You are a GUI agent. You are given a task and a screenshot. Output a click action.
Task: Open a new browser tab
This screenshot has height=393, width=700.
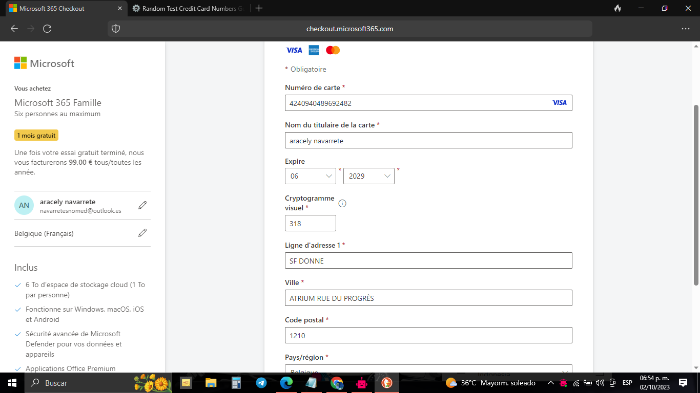click(x=259, y=8)
